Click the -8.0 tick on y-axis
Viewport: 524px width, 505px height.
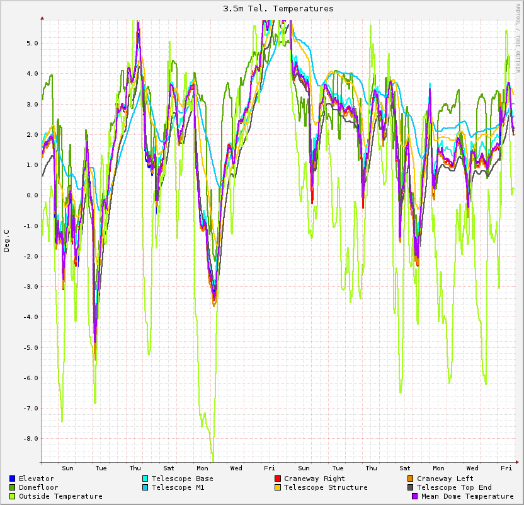31,438
